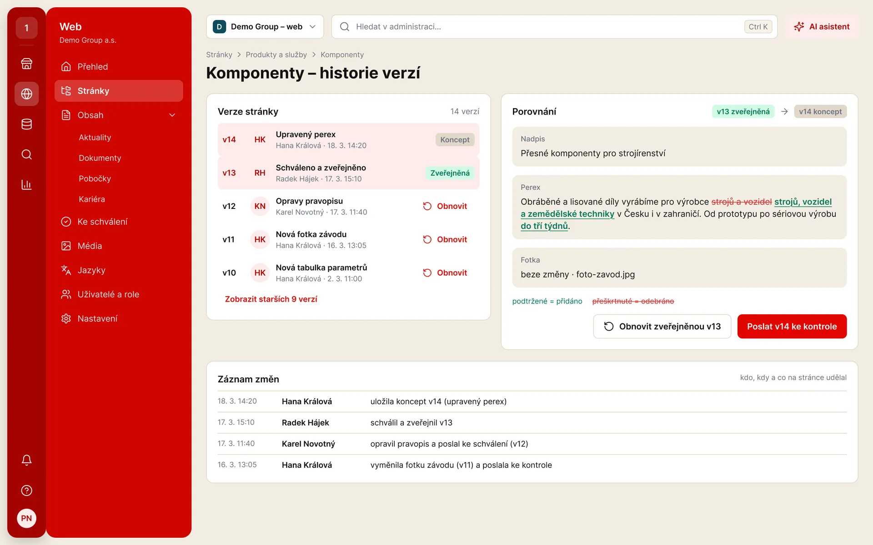Viewport: 873px width, 545px height.
Task: Click Obnovit zveřejněnou v13 button
Action: (x=662, y=327)
